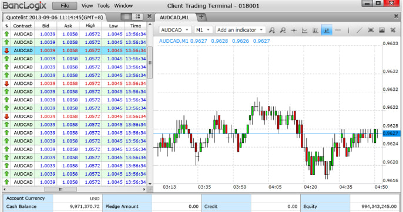Save the chart as an image
Screen dimensions: 403x212
click(x=382, y=30)
